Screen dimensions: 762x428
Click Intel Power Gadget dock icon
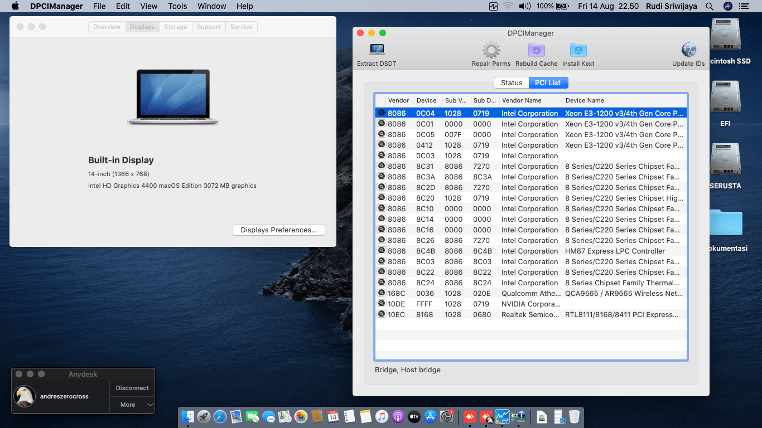(502, 416)
